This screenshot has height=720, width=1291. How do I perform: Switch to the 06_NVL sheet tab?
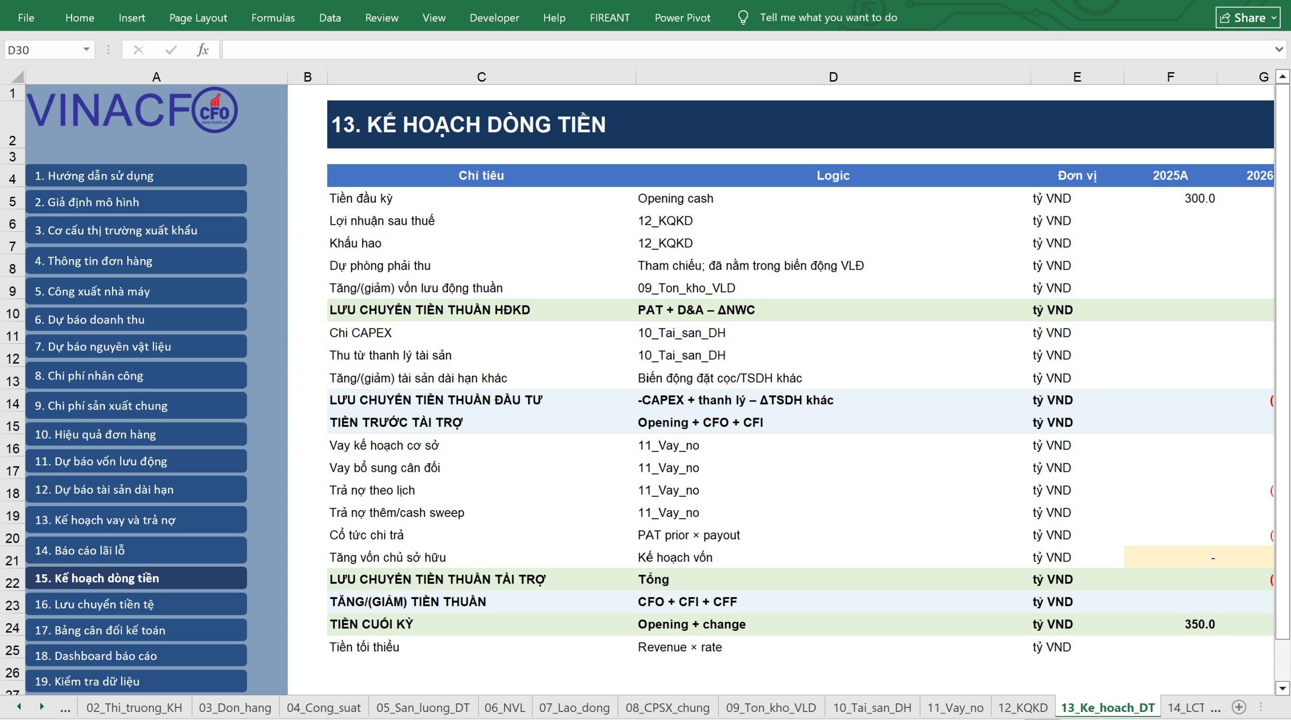[505, 708]
